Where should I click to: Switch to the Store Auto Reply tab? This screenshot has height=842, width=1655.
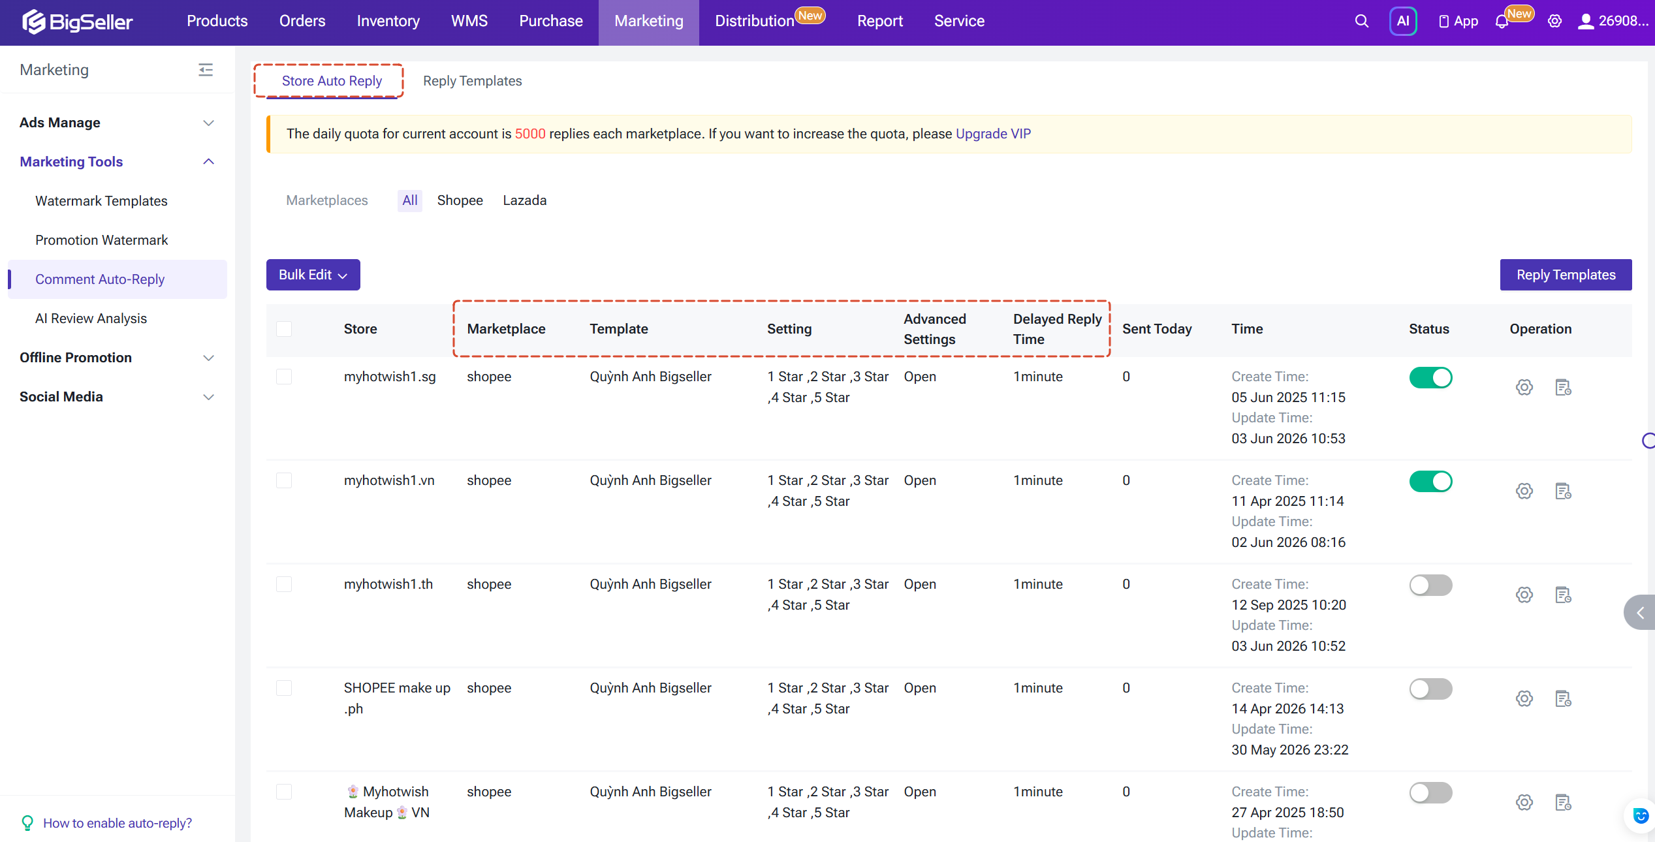332,81
